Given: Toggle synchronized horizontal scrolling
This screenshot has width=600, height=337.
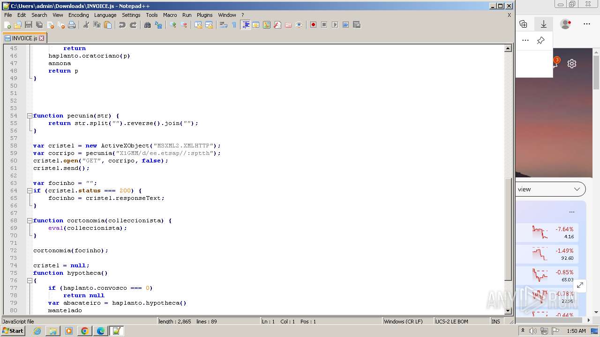Looking at the screenshot, I should click(209, 25).
